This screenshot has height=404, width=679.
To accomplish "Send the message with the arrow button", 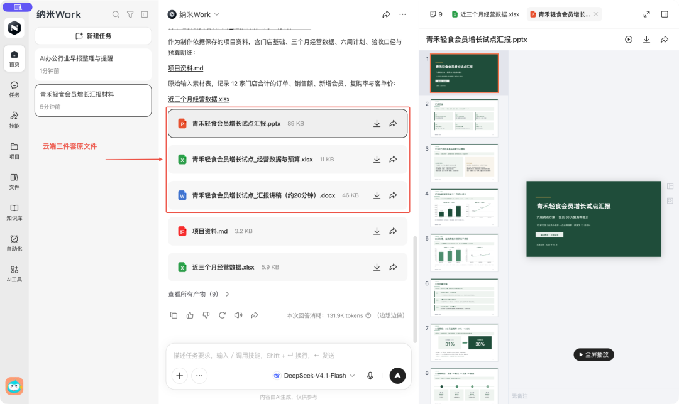I will click(x=397, y=376).
